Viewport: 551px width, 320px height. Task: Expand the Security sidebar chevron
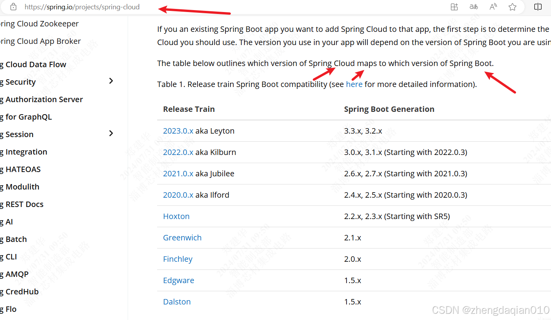(111, 81)
